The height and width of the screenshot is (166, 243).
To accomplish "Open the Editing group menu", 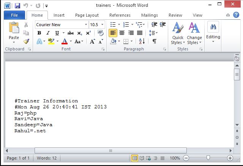I will pyautogui.click(x=213, y=32).
